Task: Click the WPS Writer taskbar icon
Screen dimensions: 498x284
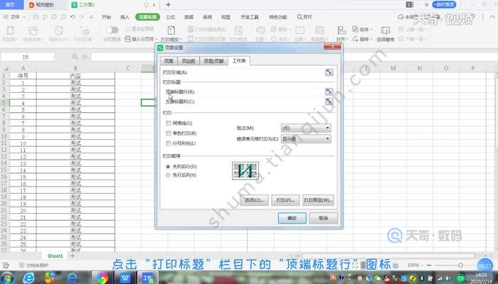Action: click(x=125, y=278)
